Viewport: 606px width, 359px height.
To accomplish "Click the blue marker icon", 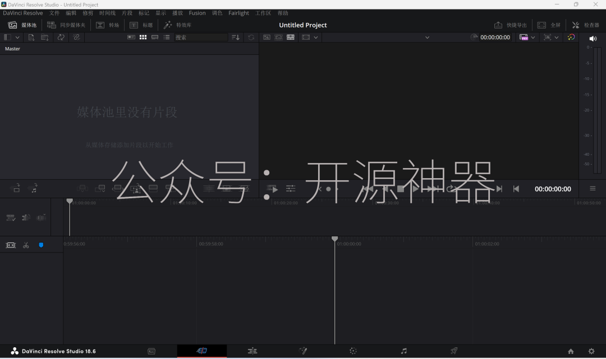I will tap(41, 245).
